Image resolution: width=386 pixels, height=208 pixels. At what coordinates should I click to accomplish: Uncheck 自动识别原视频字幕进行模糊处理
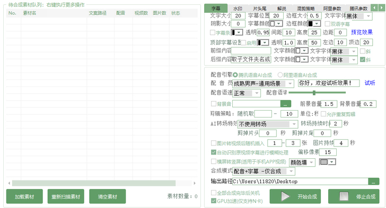(214, 152)
